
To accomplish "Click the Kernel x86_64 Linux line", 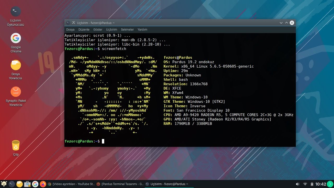I will (208, 66).
